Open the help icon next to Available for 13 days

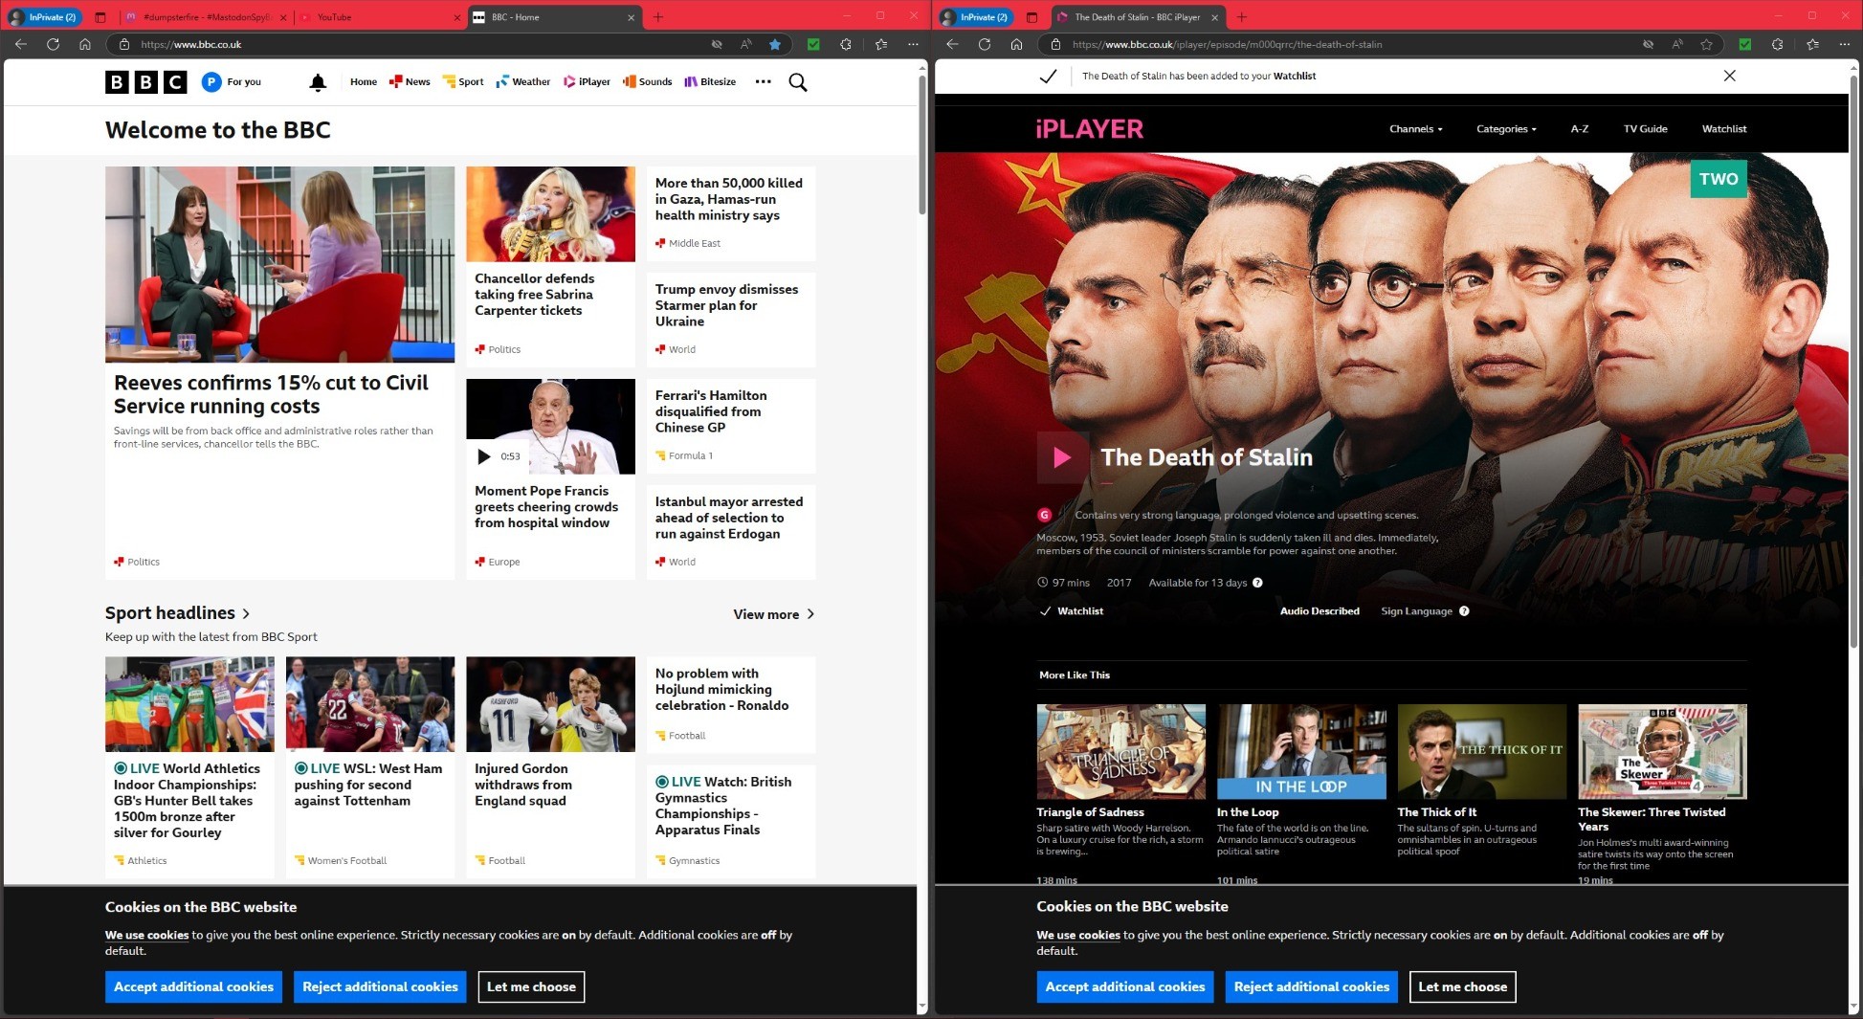[x=1257, y=583]
